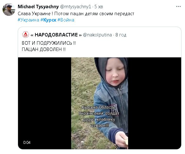This screenshot has height=154, width=185.
Task: Click the @nakolputina handle
Action: click(97, 35)
